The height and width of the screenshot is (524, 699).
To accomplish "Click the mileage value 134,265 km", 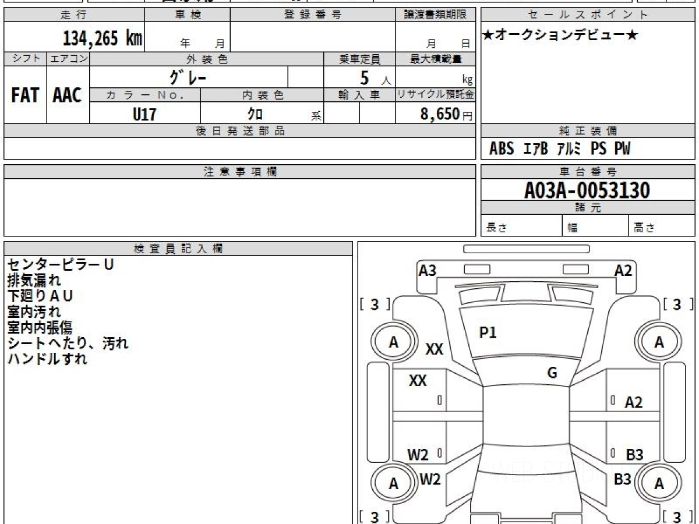I will (102, 38).
